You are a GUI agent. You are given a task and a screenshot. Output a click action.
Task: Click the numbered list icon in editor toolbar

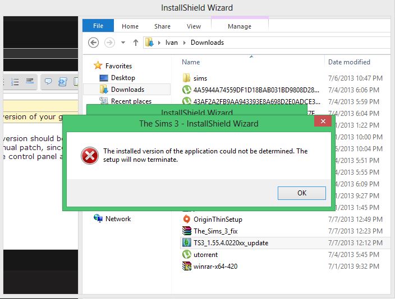click(15, 82)
